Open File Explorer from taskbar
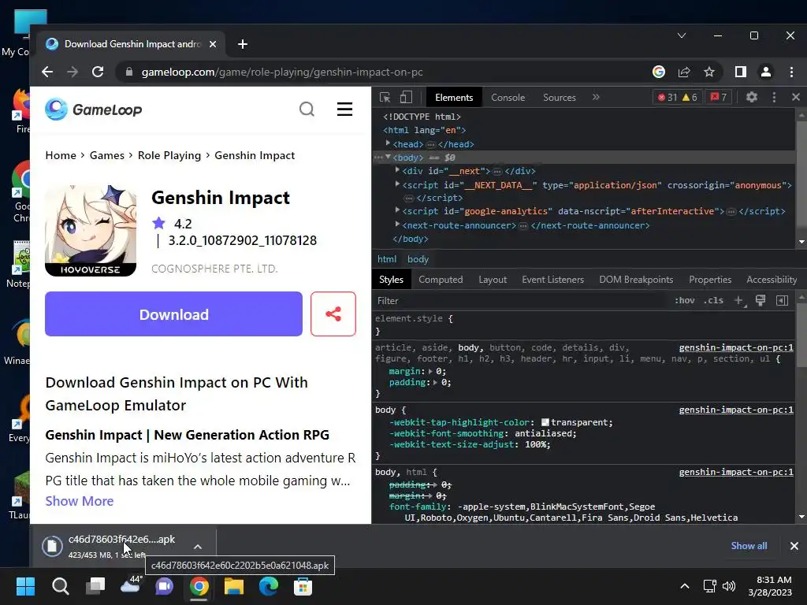 coord(233,586)
